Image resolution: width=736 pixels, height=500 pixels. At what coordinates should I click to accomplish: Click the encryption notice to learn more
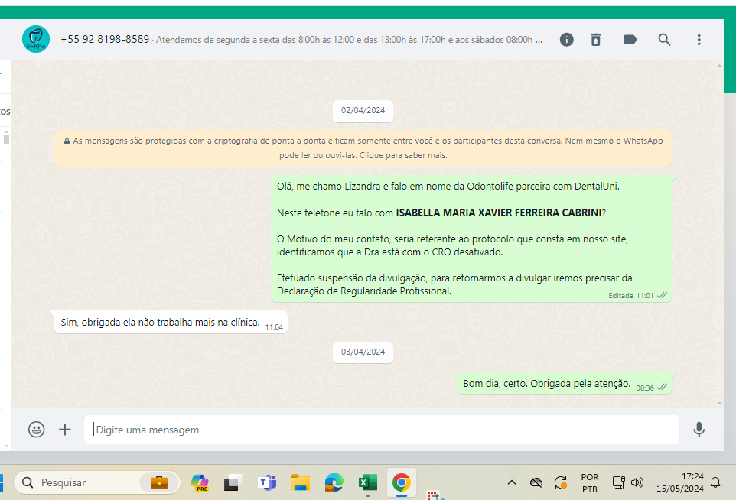363,148
